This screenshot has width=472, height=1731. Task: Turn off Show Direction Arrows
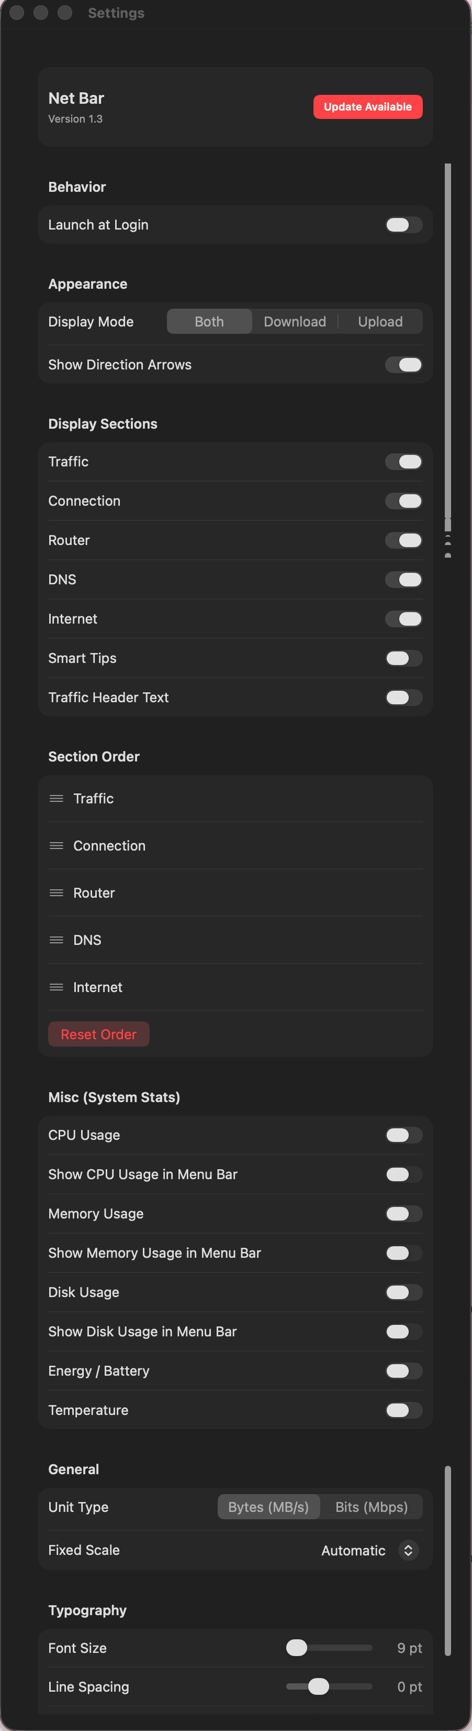coord(403,364)
